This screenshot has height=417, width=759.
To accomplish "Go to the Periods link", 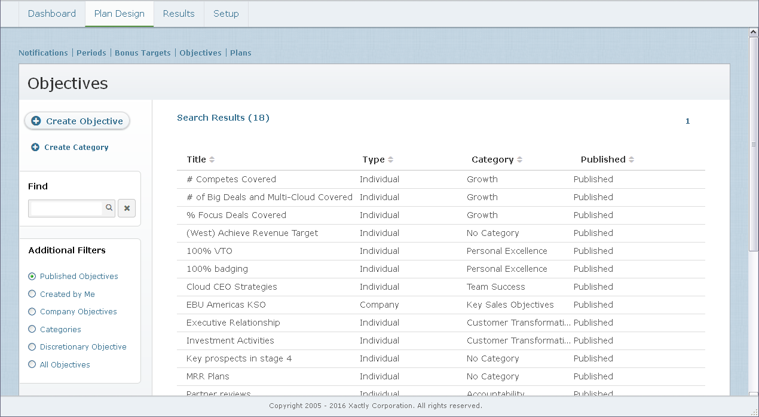I will tap(91, 53).
